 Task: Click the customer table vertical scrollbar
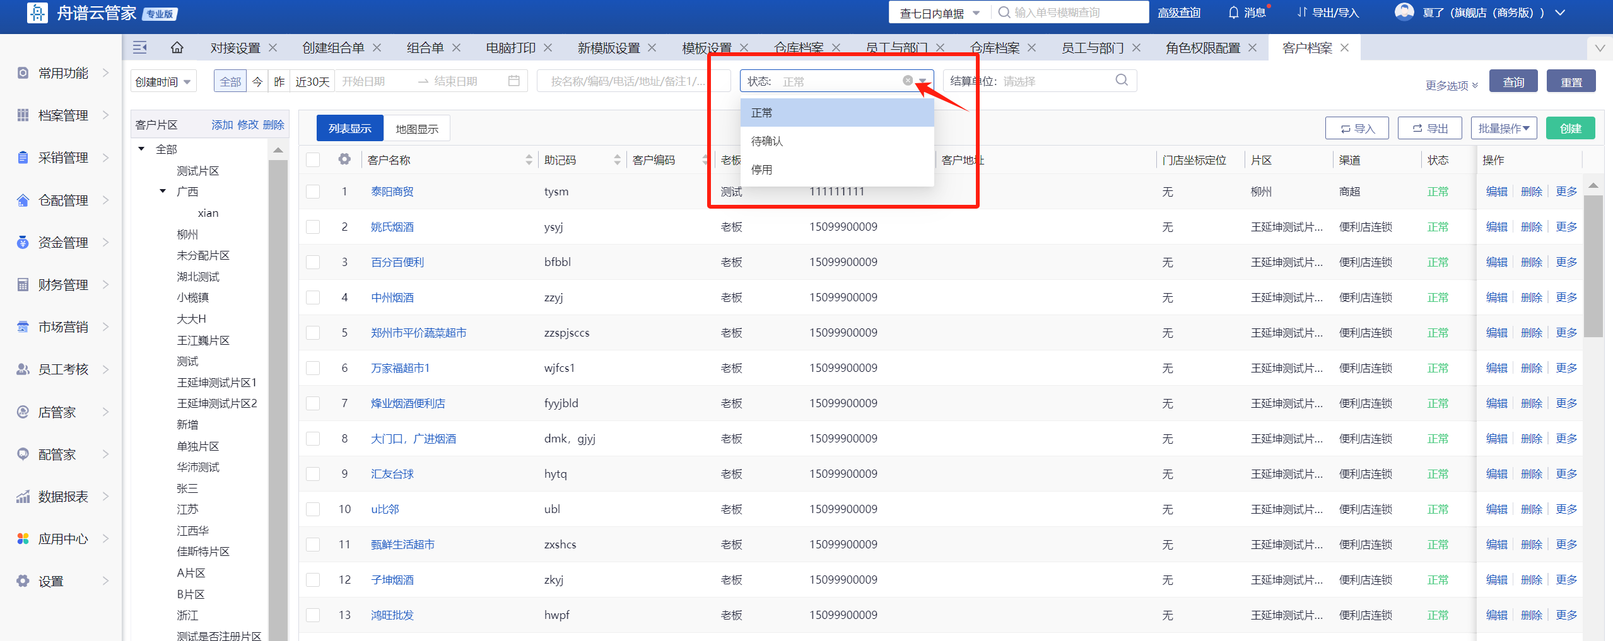(1593, 265)
